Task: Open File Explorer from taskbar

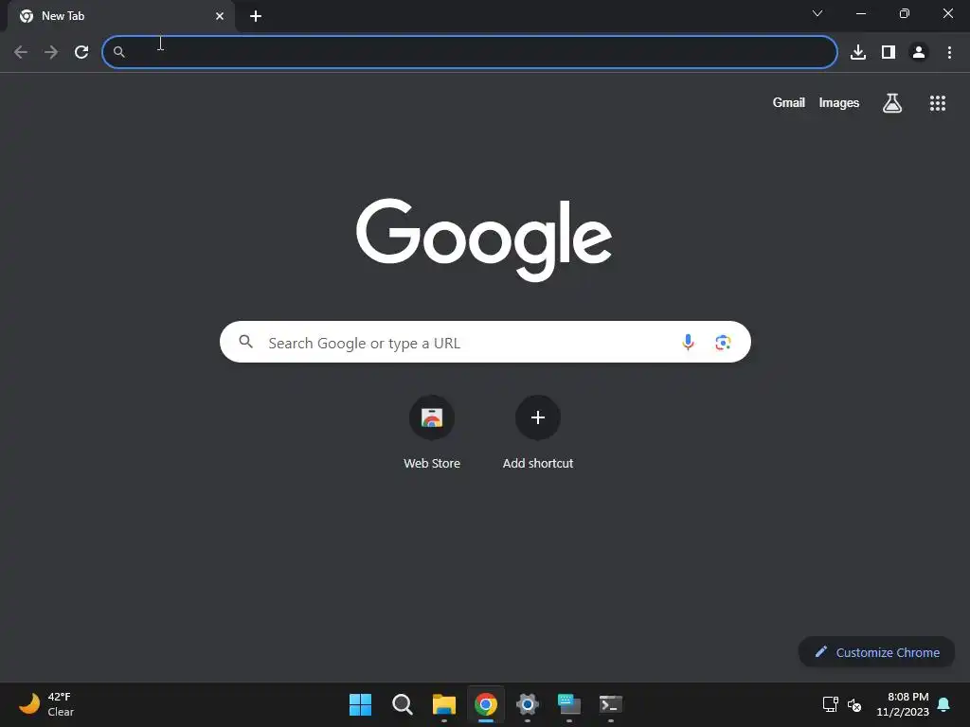Action: 443,704
